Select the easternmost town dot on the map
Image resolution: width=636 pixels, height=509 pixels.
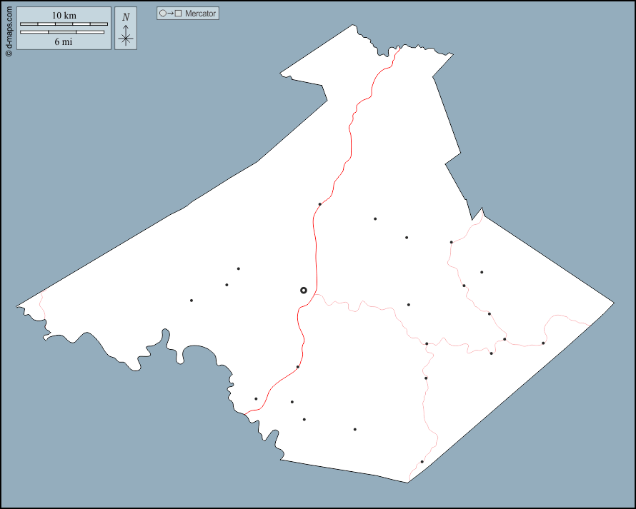coord(543,343)
